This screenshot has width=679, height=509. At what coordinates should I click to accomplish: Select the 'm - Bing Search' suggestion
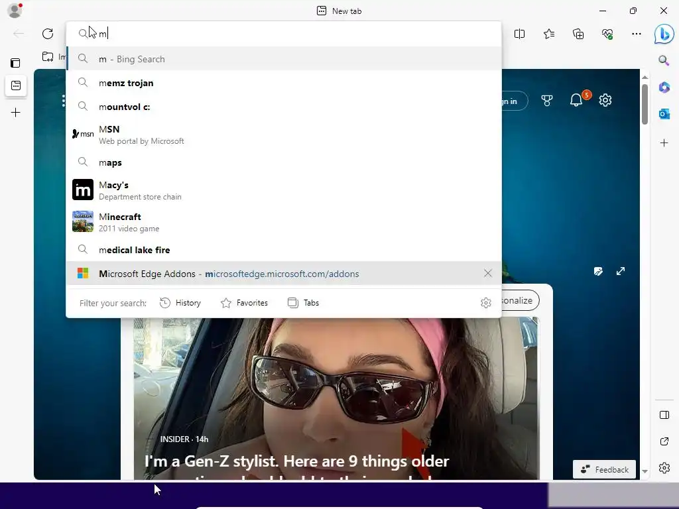(284, 59)
